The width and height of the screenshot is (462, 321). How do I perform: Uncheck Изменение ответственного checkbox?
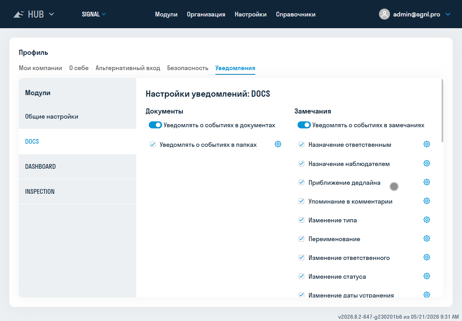(x=301, y=258)
